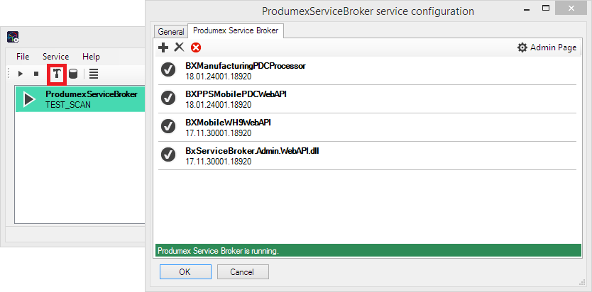Toggle checkmark for BXMobileWH9WebAPI

pos(168,126)
